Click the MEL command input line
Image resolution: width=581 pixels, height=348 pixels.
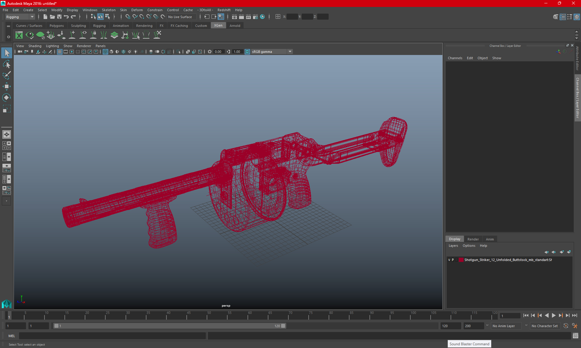pyautogui.click(x=112, y=336)
